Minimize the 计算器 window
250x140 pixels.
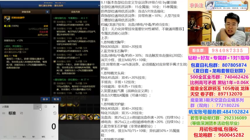[x=37, y=107]
